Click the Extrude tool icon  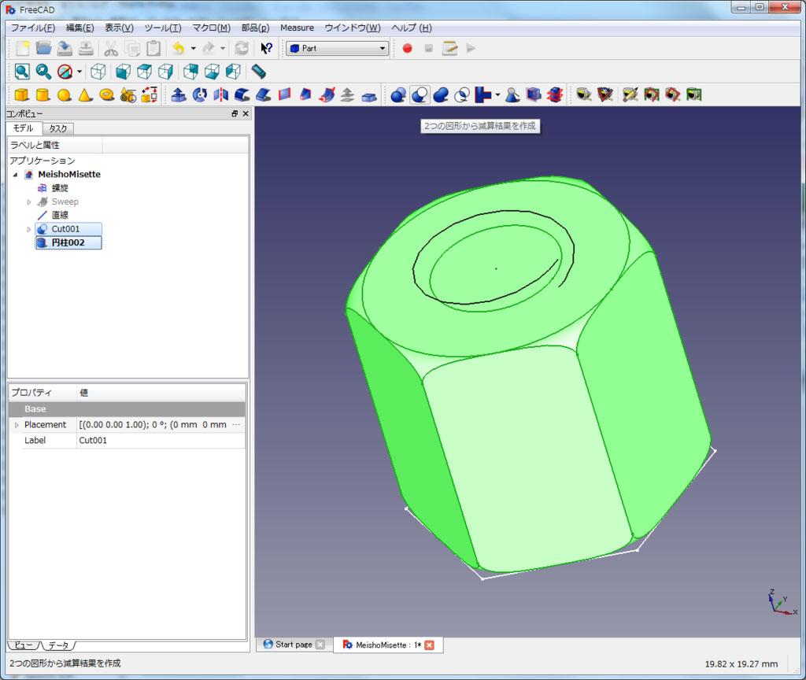click(179, 94)
